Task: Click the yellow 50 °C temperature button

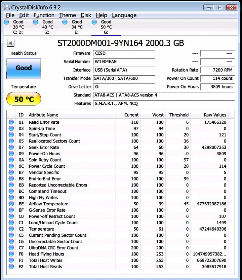Action: [x=24, y=99]
